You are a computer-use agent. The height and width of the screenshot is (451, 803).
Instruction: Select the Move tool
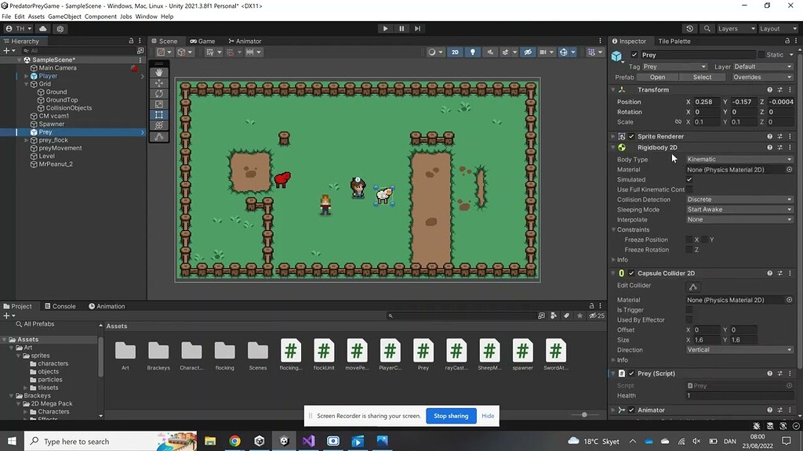click(x=159, y=83)
